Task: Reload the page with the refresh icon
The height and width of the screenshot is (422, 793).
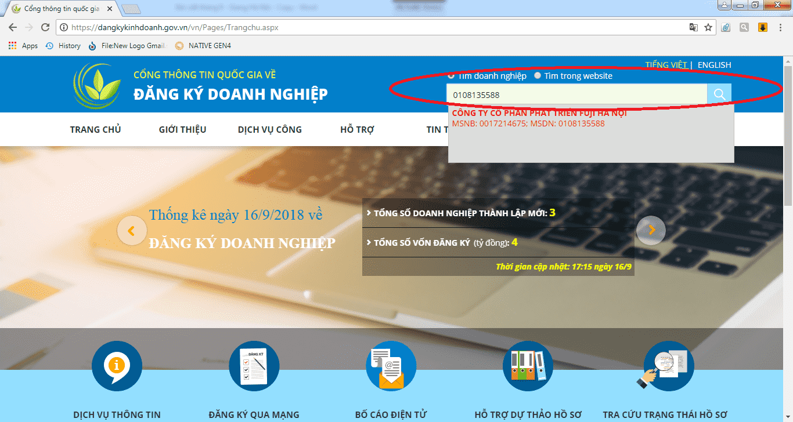Action: point(45,27)
